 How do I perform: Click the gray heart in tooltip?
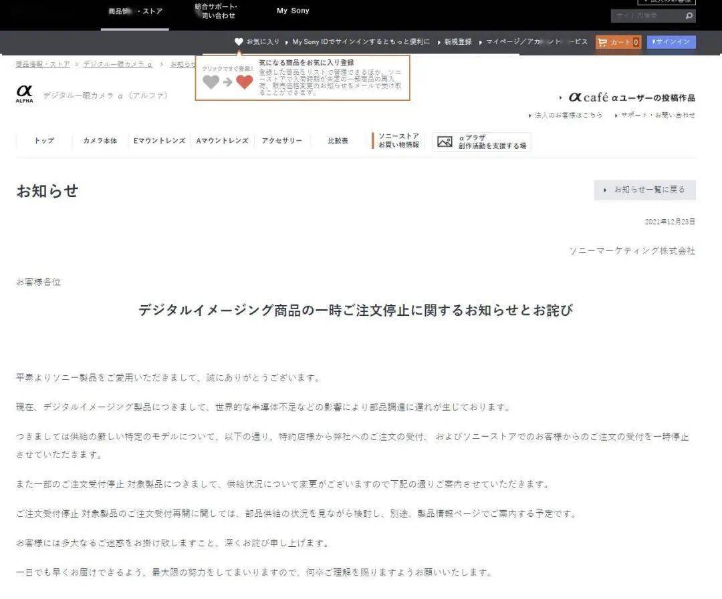(x=211, y=82)
